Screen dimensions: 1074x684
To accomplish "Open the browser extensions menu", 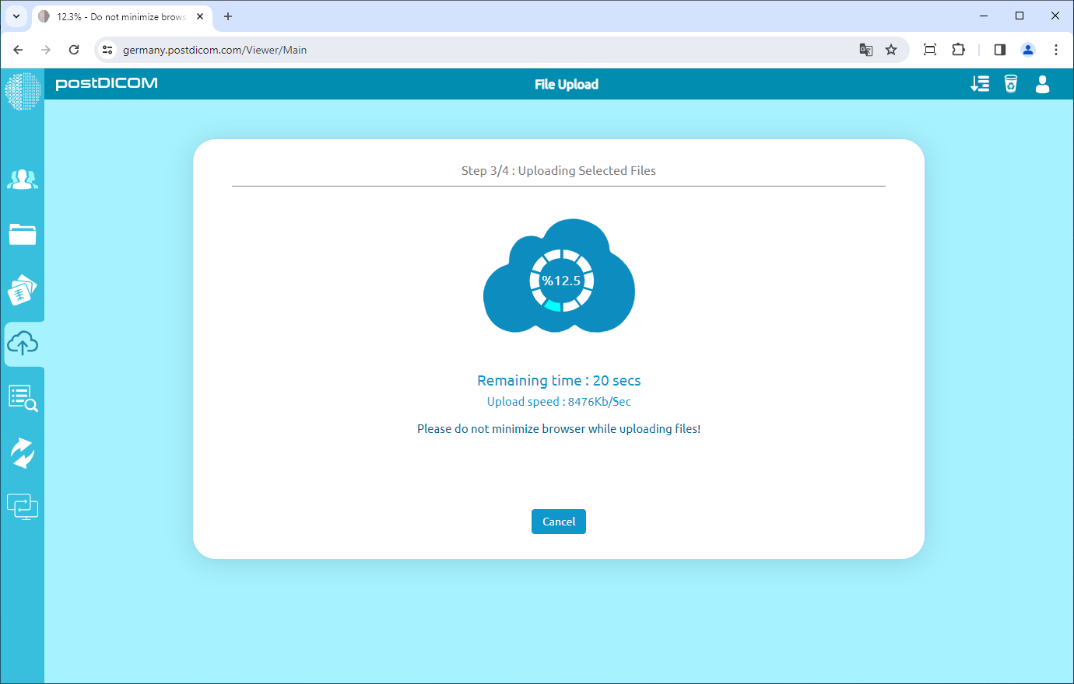I will tap(958, 49).
